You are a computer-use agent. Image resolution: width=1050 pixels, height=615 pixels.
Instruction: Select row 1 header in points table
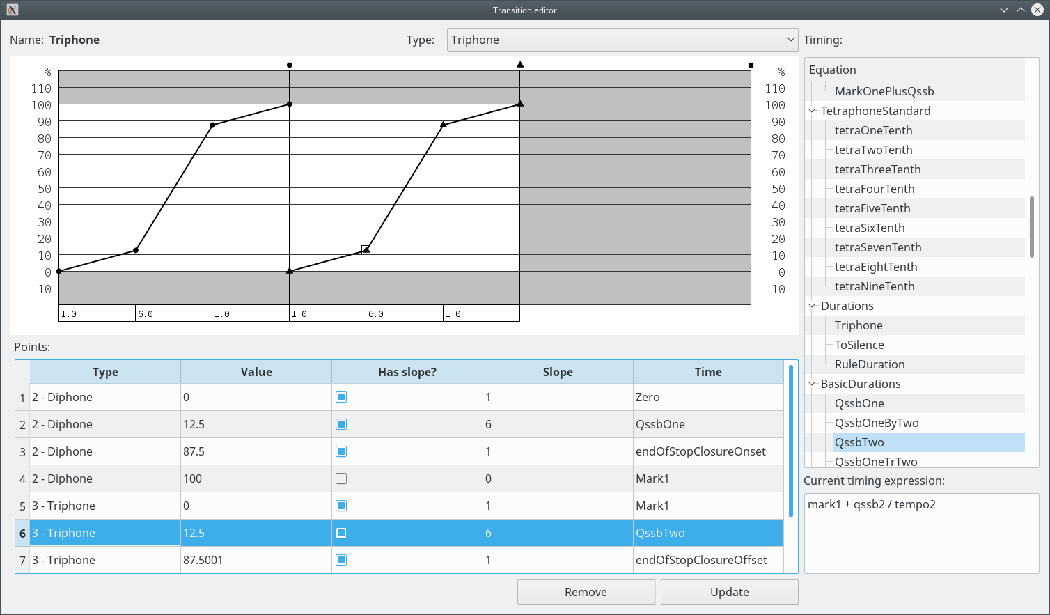[x=22, y=397]
